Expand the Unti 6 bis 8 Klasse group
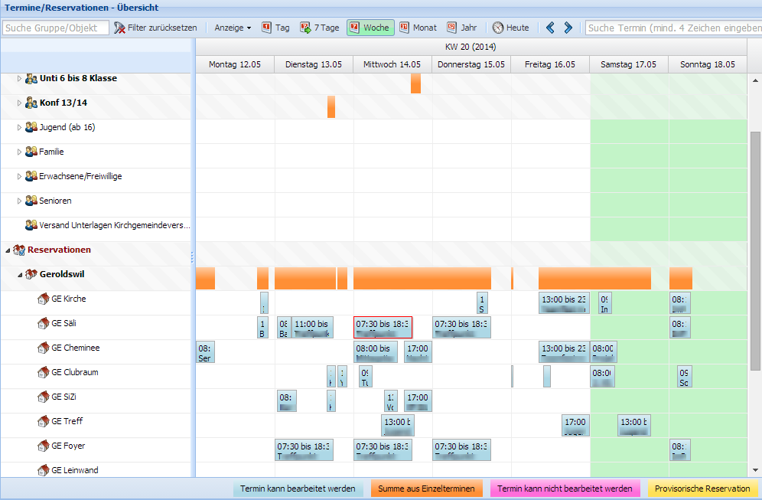The width and height of the screenshot is (762, 500). (x=19, y=78)
